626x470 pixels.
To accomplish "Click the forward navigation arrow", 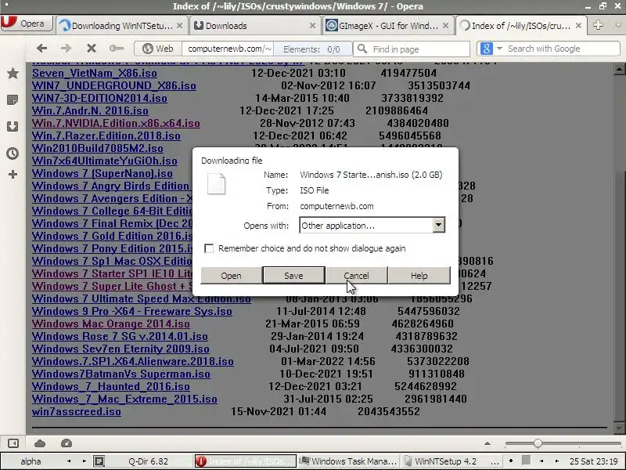I will (x=66, y=49).
